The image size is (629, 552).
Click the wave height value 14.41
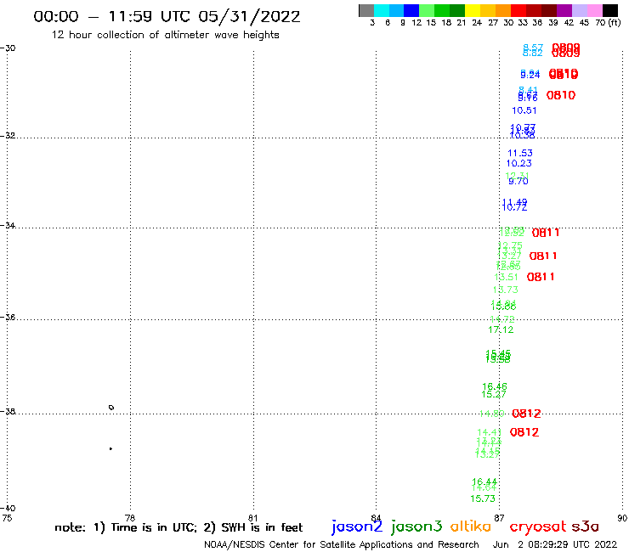click(x=489, y=432)
